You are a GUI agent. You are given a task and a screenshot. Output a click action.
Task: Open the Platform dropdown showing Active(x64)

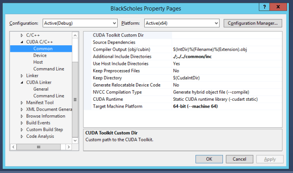(182, 23)
